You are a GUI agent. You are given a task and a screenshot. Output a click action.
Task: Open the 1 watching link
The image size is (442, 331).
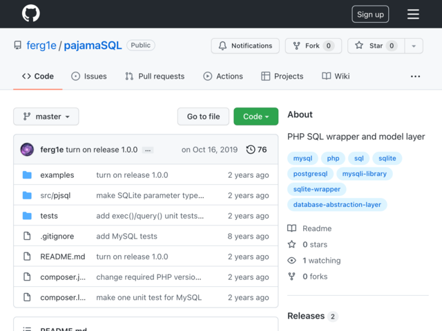[x=322, y=261]
